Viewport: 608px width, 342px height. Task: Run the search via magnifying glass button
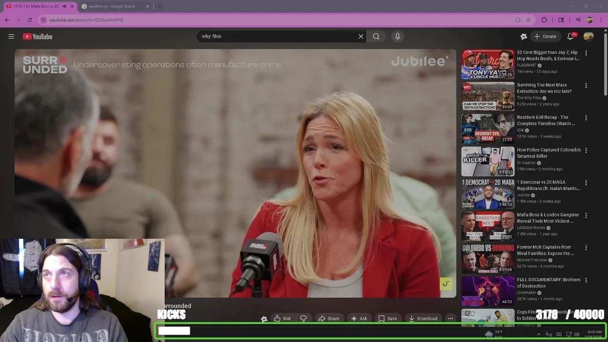(376, 36)
